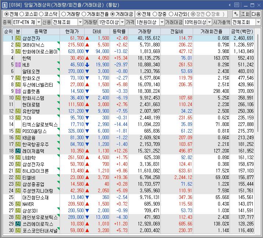Image resolution: width=263 pixels, height=238 pixels.
Task: Click the window number 1 icon in title bar
Action: click(4, 5)
